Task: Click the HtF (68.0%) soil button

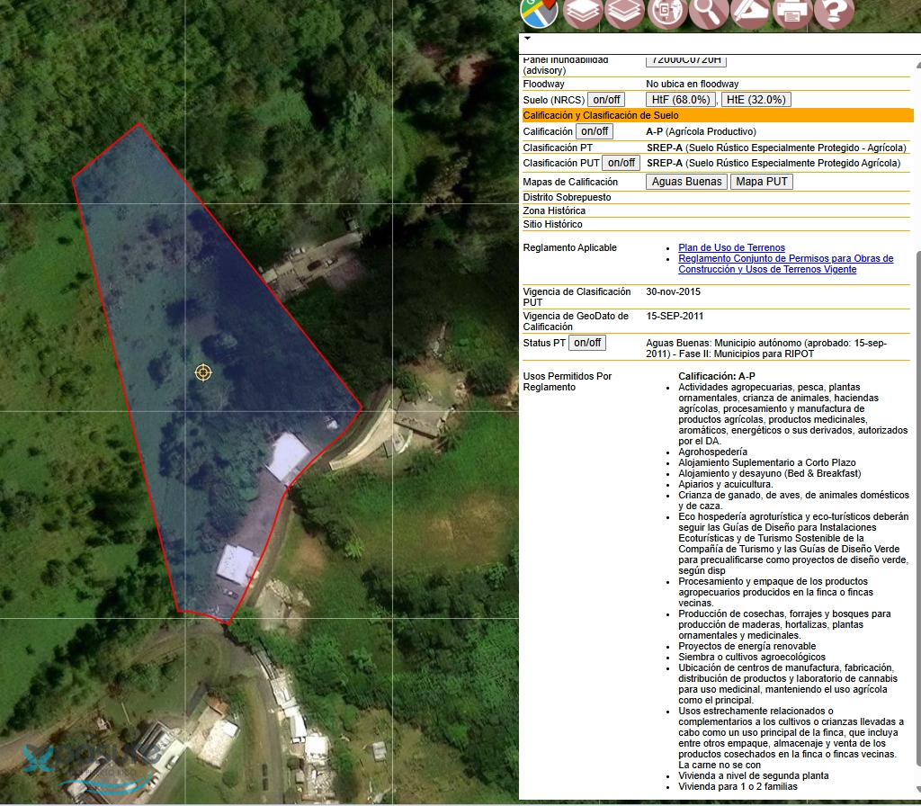Action: 681,100
